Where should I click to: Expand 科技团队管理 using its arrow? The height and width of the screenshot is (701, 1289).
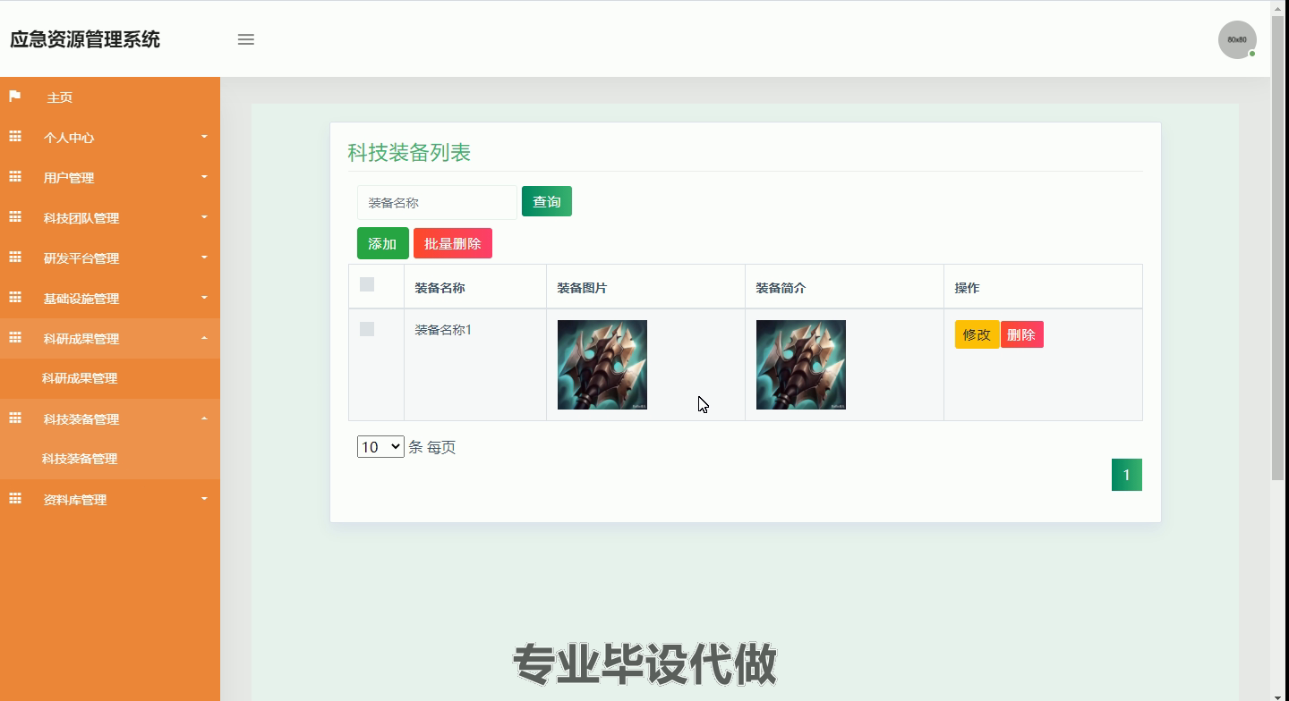click(204, 217)
